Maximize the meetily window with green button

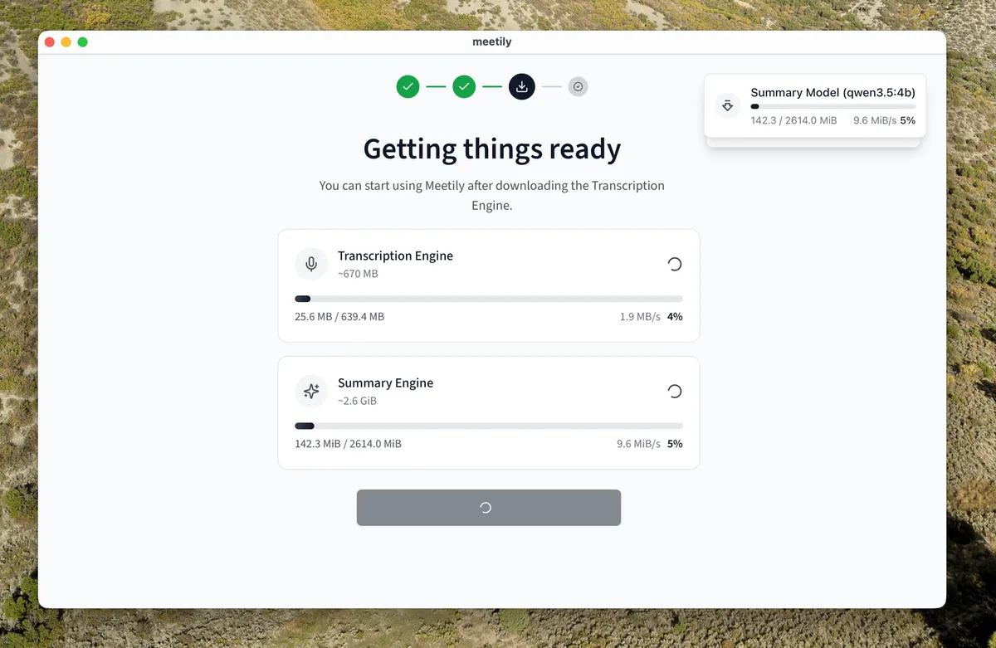pyautogui.click(x=83, y=42)
